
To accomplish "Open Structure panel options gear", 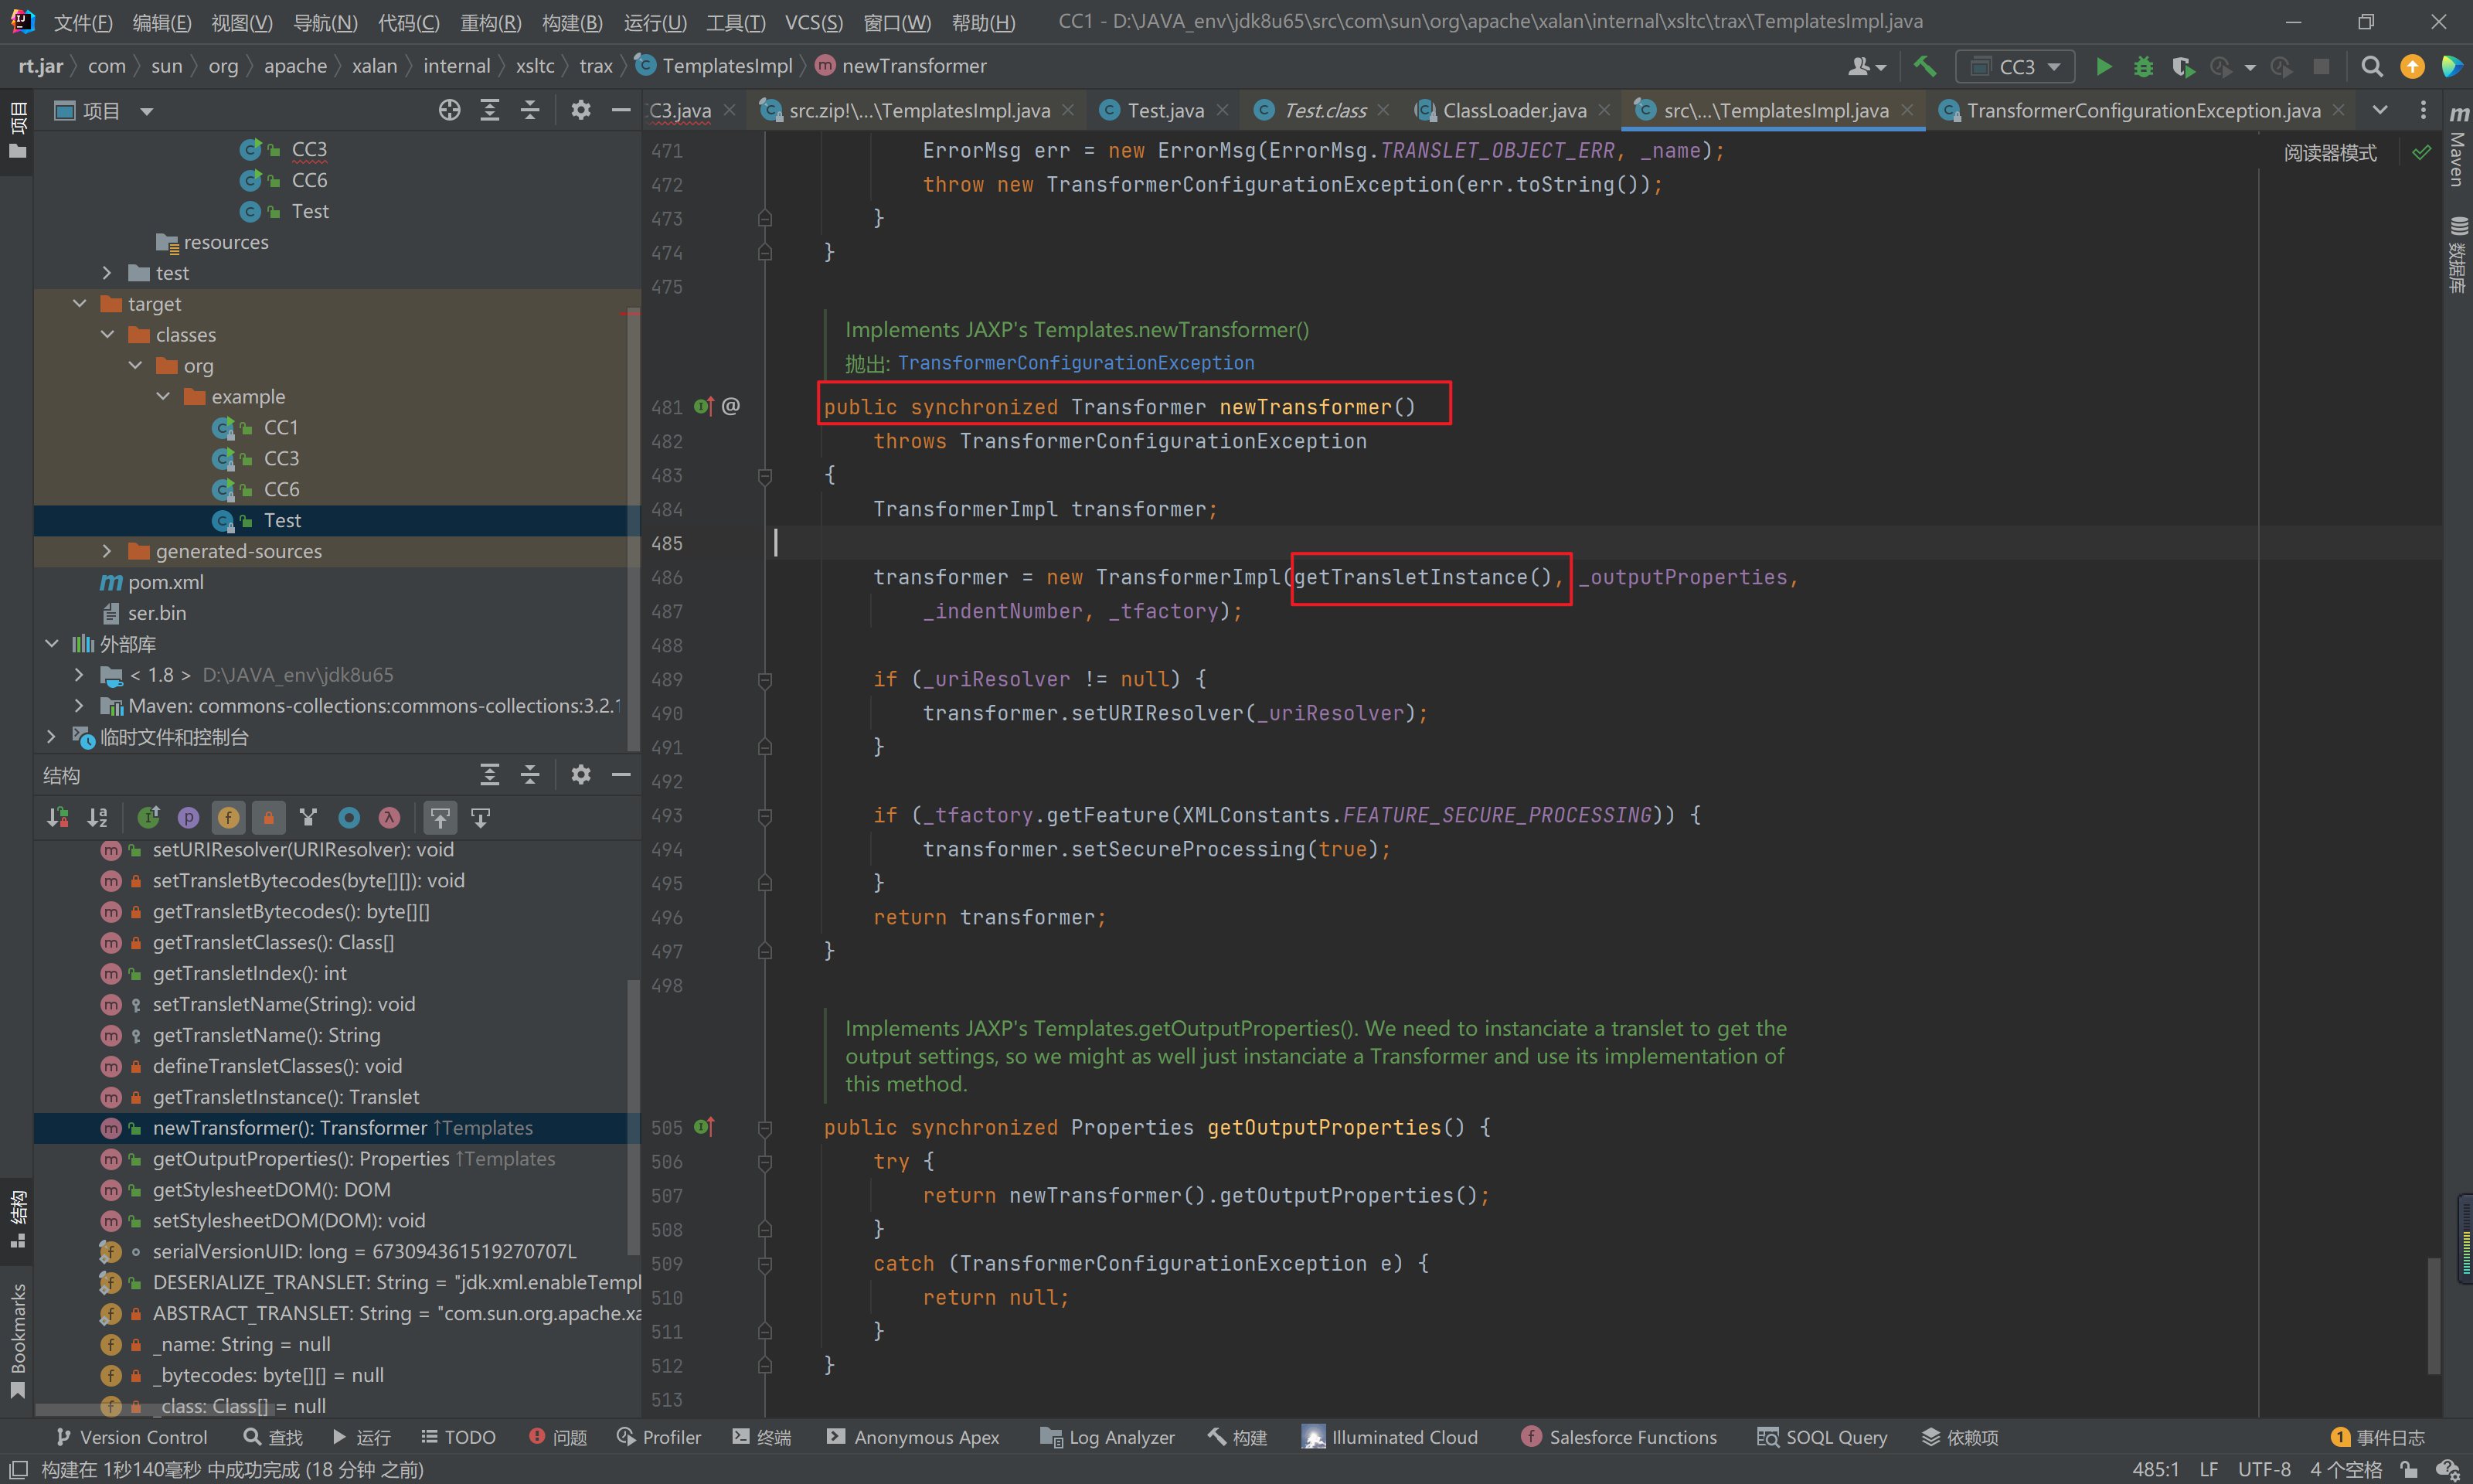I will [580, 775].
